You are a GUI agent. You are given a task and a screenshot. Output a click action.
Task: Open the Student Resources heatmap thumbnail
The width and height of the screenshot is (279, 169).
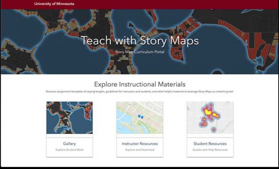pyautogui.click(x=210, y=118)
